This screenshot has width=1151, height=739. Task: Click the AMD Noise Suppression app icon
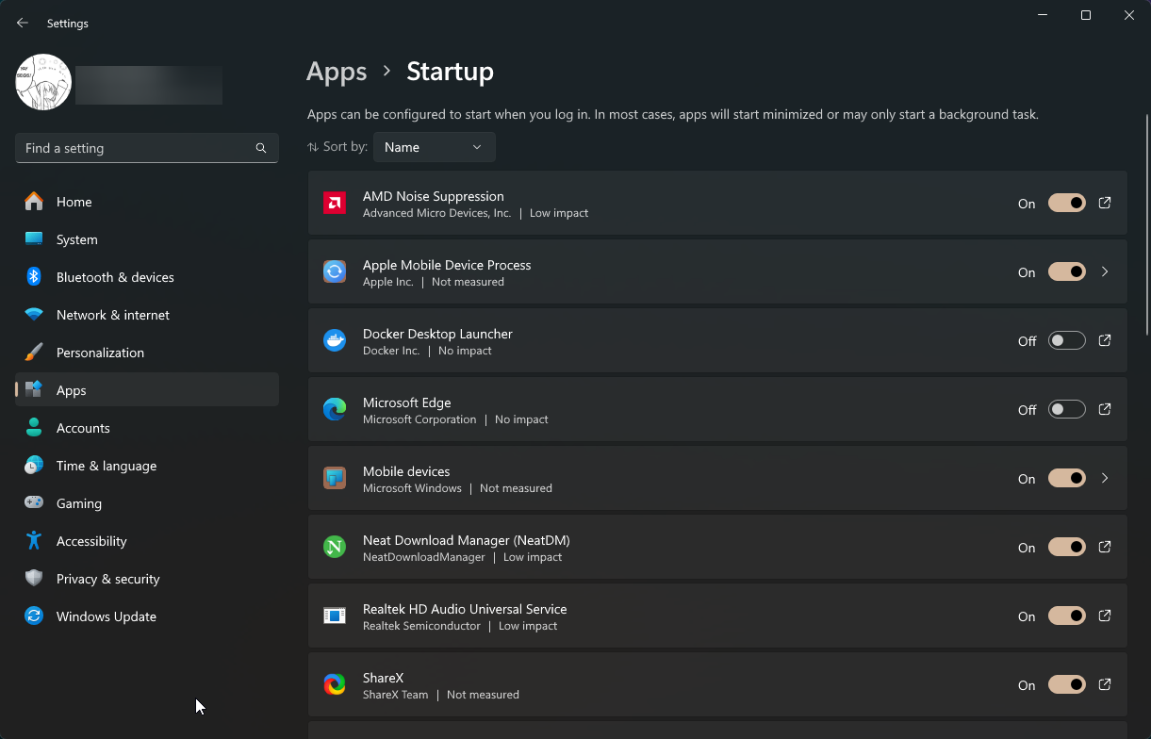(x=335, y=203)
